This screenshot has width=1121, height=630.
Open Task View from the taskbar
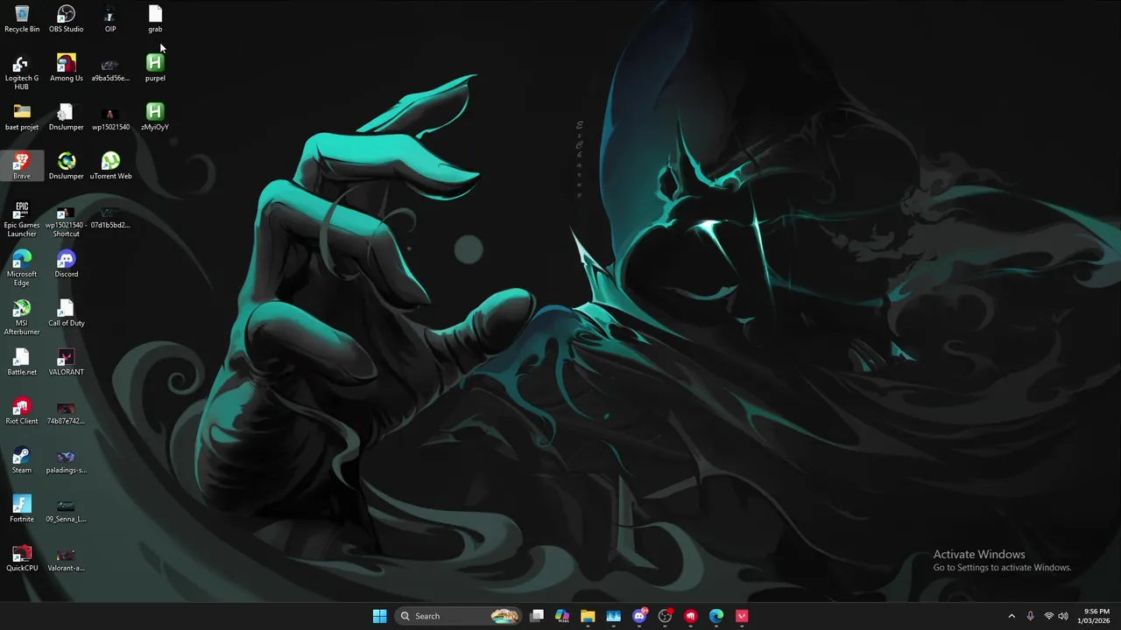pyautogui.click(x=537, y=616)
